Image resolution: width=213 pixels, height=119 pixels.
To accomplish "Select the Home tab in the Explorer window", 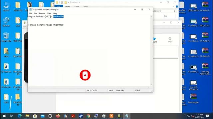I will point(68,7).
